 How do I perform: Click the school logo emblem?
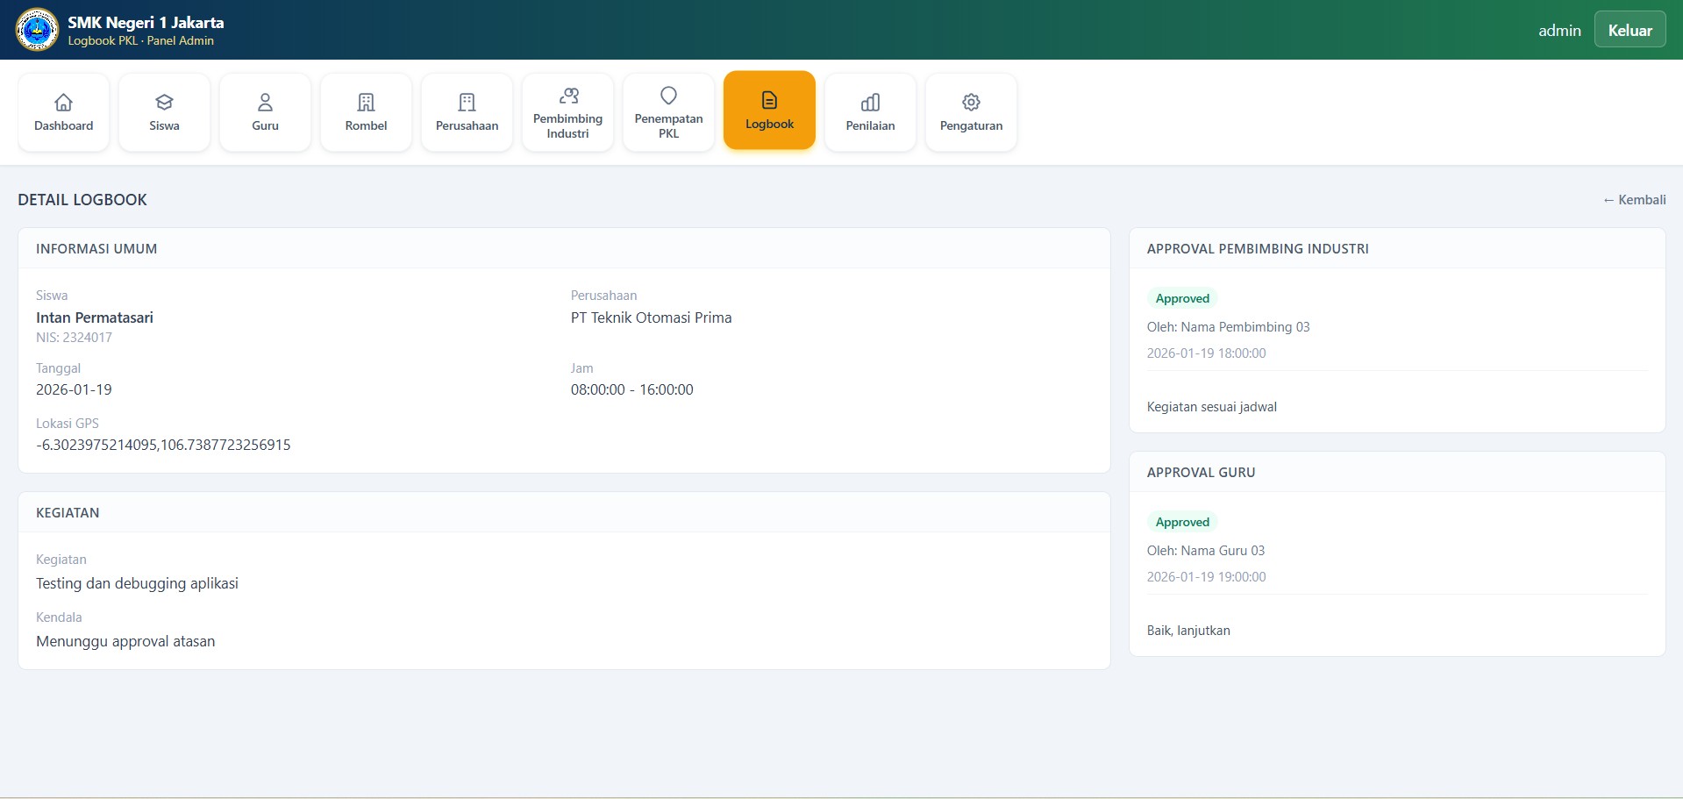tap(37, 30)
